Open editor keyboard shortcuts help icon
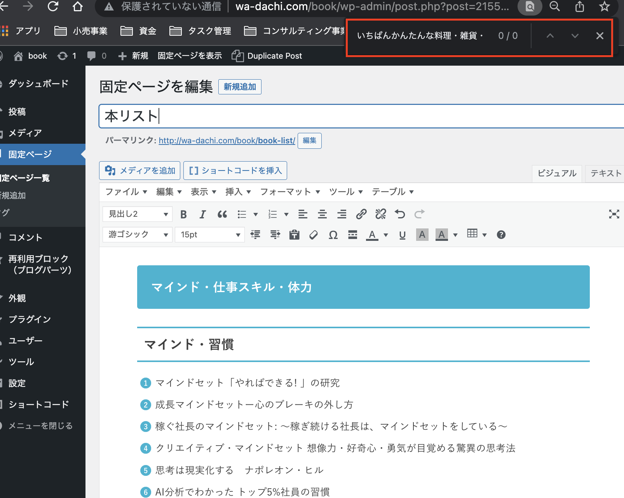The image size is (624, 498). [501, 235]
